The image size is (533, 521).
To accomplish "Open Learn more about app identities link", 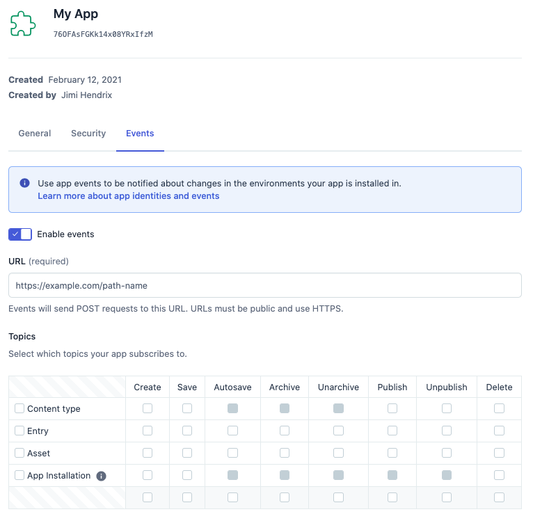I will (x=129, y=196).
